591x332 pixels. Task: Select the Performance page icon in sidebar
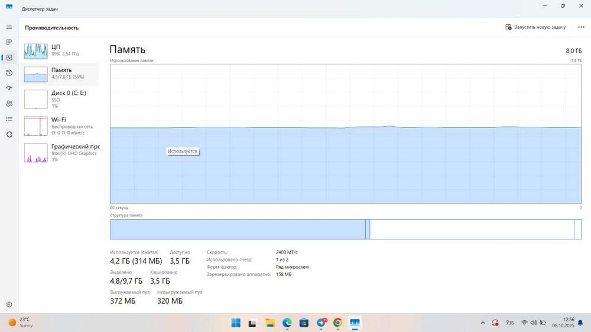click(9, 58)
